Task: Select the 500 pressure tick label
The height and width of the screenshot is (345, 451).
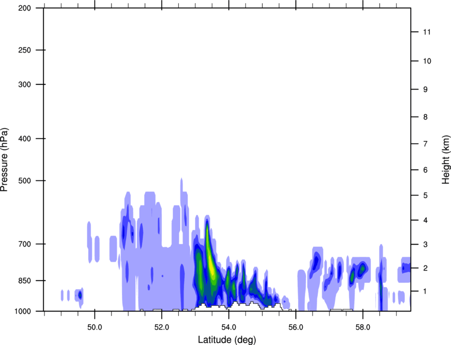Action: tap(24, 180)
